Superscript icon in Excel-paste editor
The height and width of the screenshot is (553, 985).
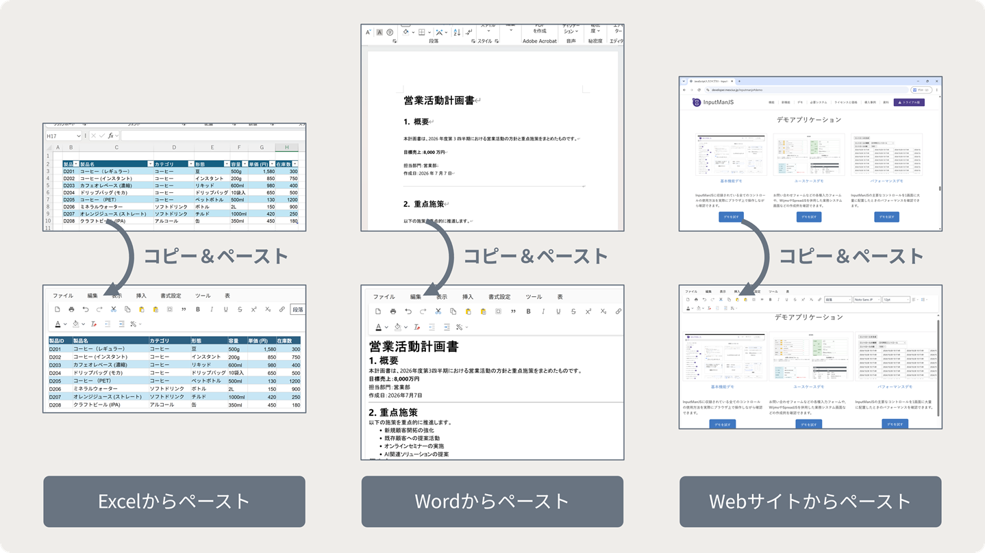[254, 309]
